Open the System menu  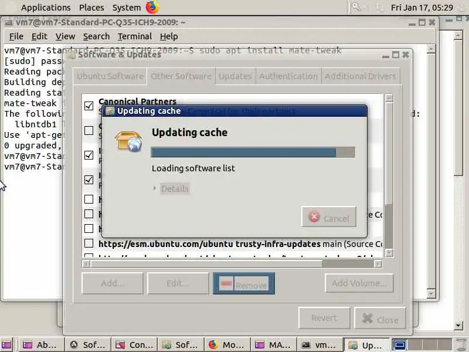tap(127, 8)
